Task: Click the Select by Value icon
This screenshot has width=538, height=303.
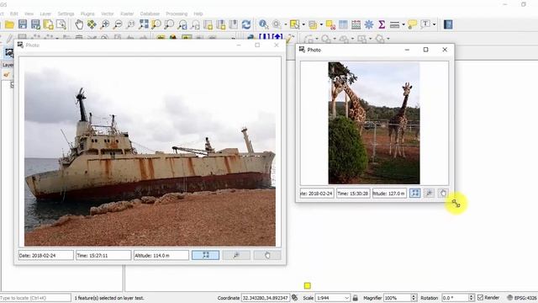Action: (313, 24)
